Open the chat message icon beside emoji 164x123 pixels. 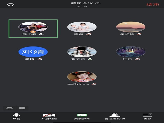[x=22, y=108]
